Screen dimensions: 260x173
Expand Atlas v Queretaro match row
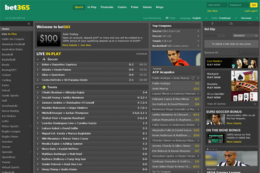[x=38, y=75]
